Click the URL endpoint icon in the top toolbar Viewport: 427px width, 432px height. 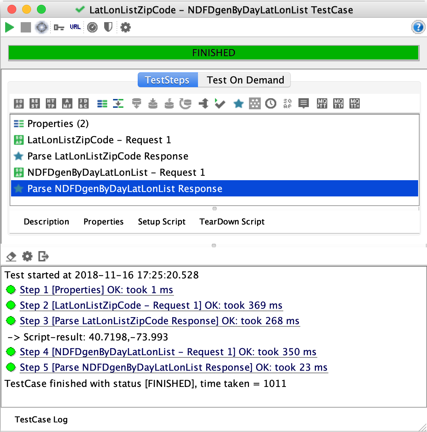coord(75,27)
